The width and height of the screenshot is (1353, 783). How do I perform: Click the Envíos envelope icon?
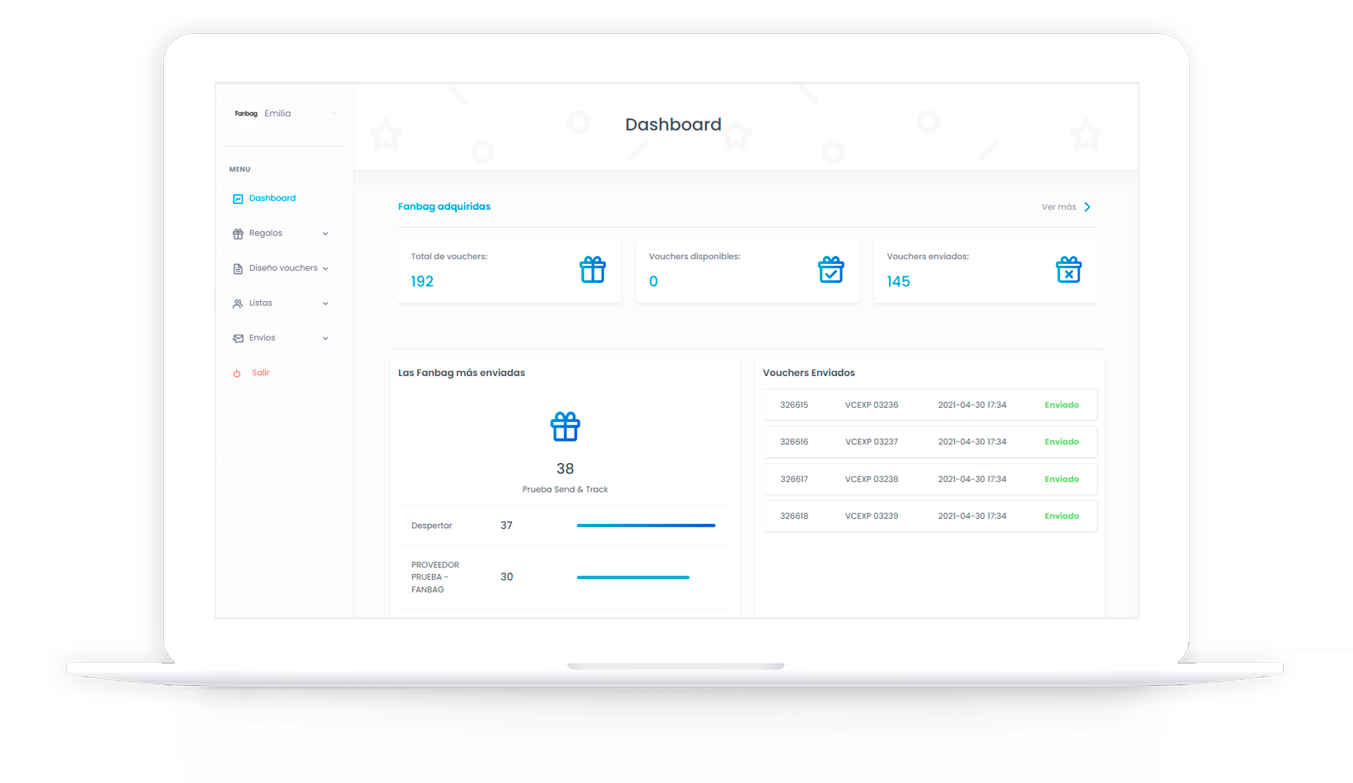[x=238, y=338]
